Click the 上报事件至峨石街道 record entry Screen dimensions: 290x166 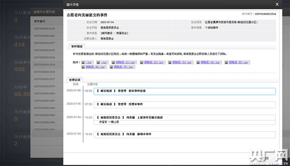tap(184, 120)
